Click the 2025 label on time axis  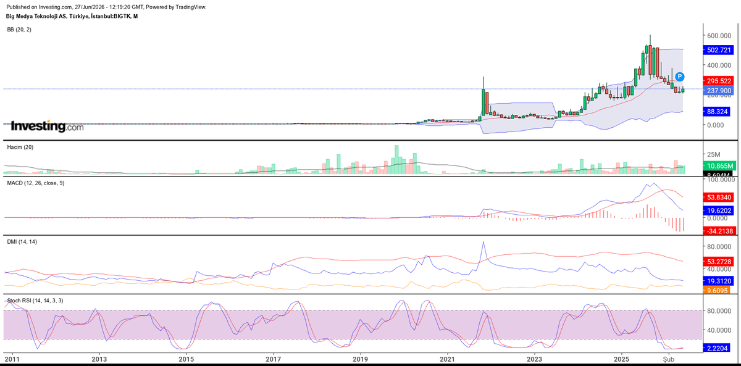(x=622, y=359)
